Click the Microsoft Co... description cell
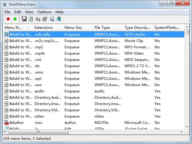This screenshot has width=192, height=144. click(x=137, y=123)
